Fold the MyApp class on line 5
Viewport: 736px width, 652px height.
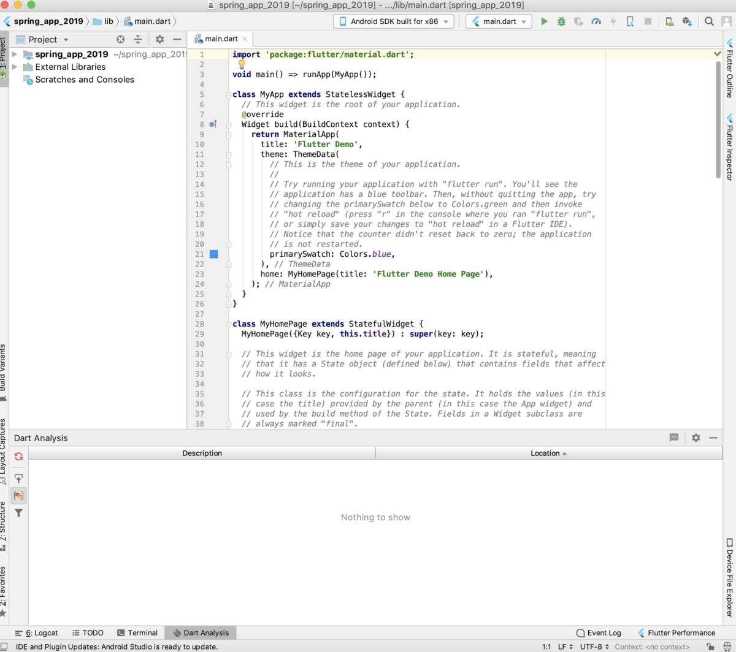[228, 95]
